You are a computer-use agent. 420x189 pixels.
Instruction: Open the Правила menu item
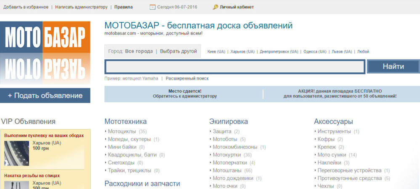point(123,7)
